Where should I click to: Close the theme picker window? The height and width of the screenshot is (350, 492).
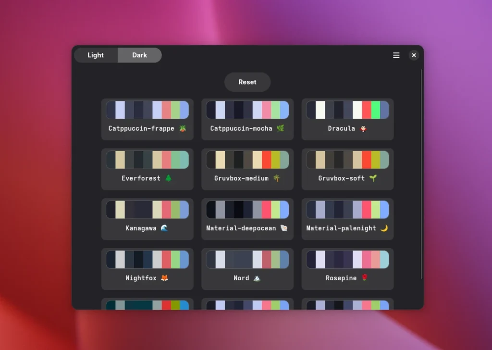click(x=414, y=55)
